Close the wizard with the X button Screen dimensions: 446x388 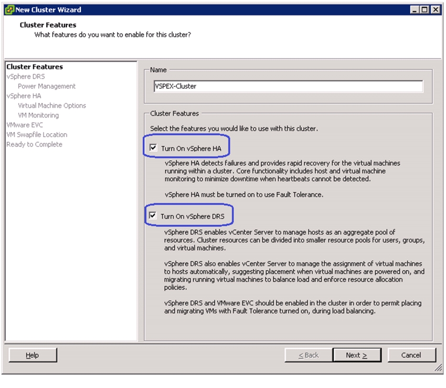pyautogui.click(x=435, y=10)
